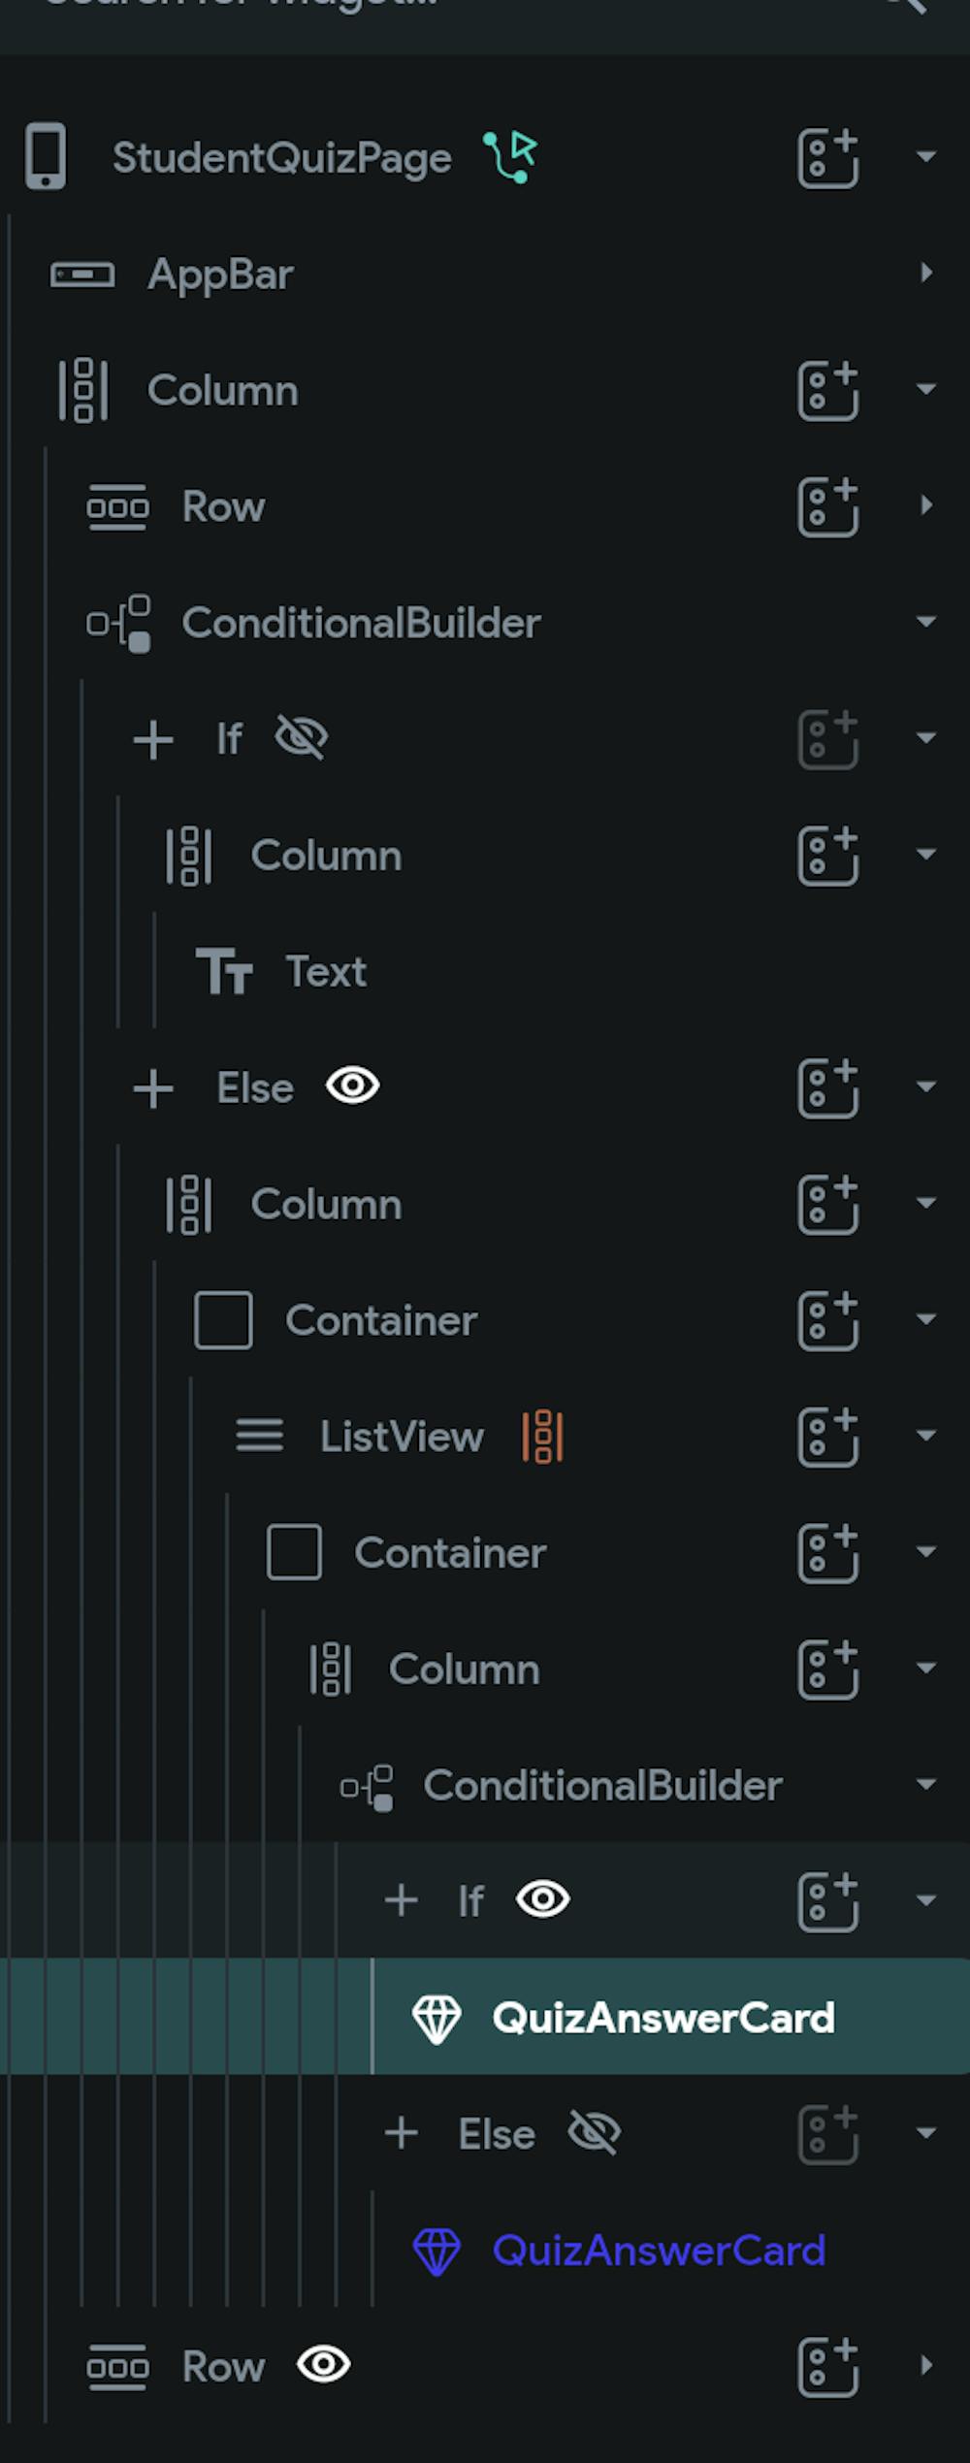Viewport: 970px width, 2463px height.
Task: Expand the bottom Row with the eye icon
Action: point(926,2366)
